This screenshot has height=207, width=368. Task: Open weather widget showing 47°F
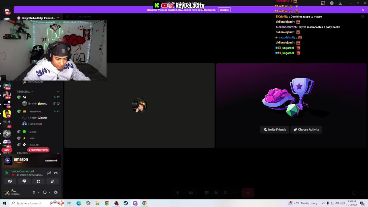(x=303, y=203)
